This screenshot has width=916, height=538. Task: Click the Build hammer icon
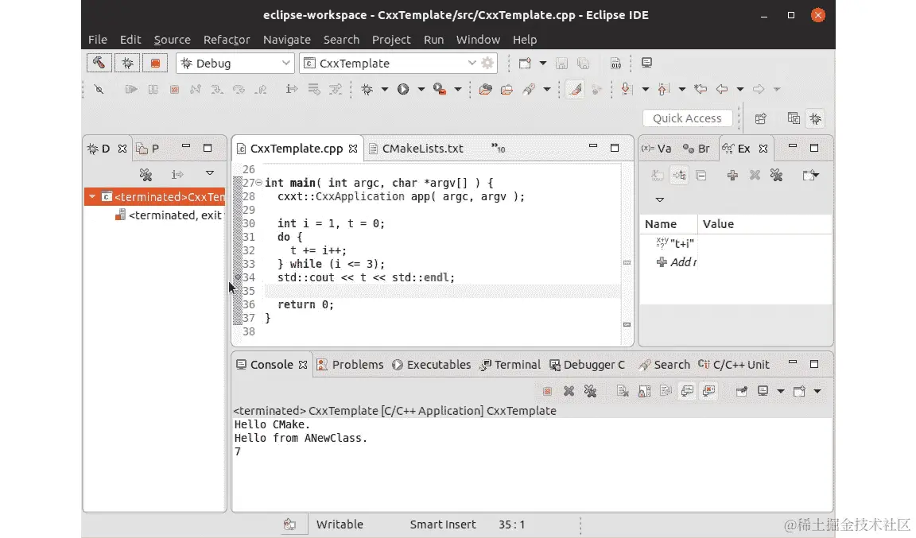[99, 63]
